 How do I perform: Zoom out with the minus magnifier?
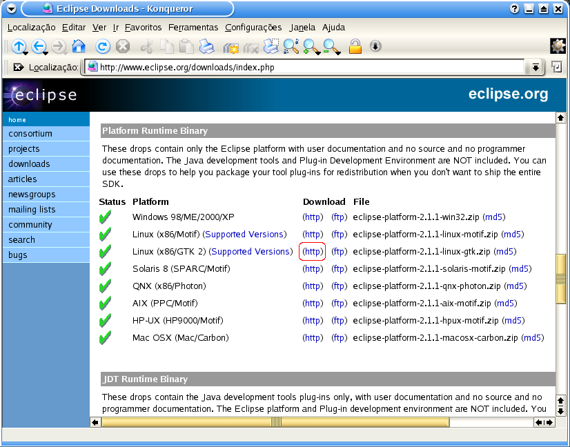point(331,46)
